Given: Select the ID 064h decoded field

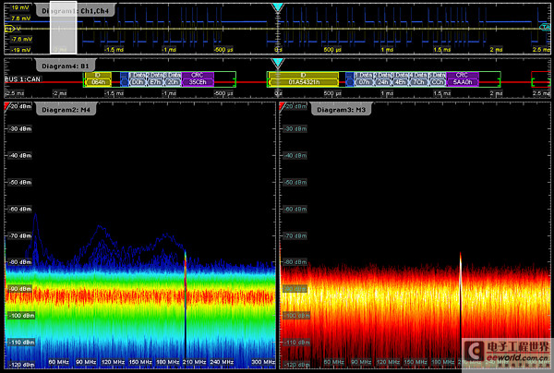Looking at the screenshot, I should click(98, 79).
